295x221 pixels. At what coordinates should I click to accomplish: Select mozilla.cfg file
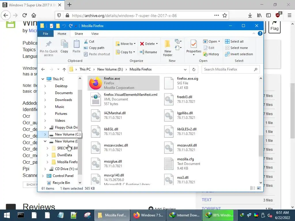[197, 164]
